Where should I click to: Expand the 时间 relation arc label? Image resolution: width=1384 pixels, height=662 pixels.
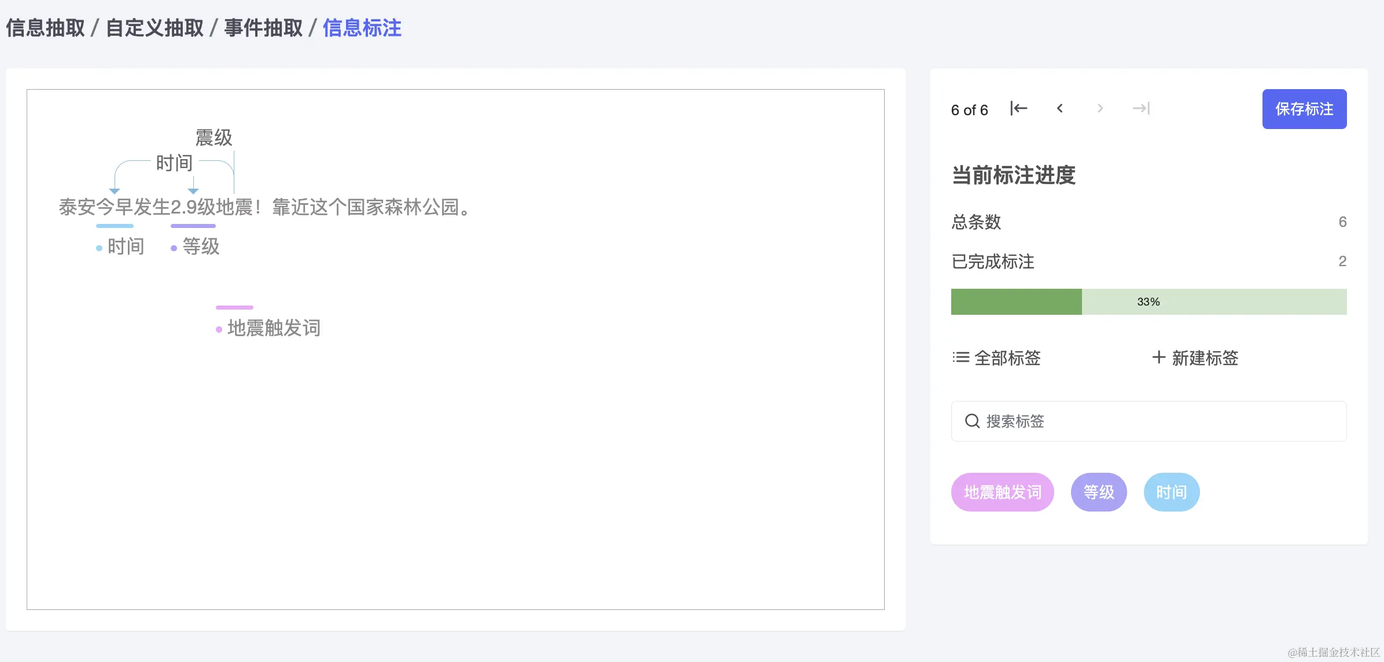(173, 163)
